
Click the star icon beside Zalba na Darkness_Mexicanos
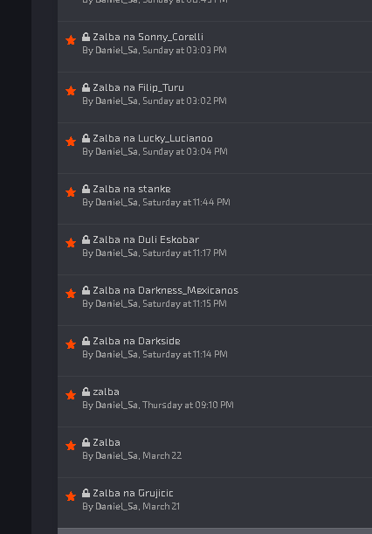(x=71, y=294)
